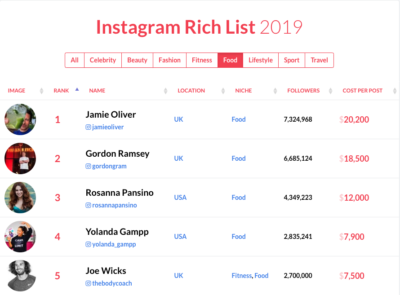Switch to the Travel tab

319,60
